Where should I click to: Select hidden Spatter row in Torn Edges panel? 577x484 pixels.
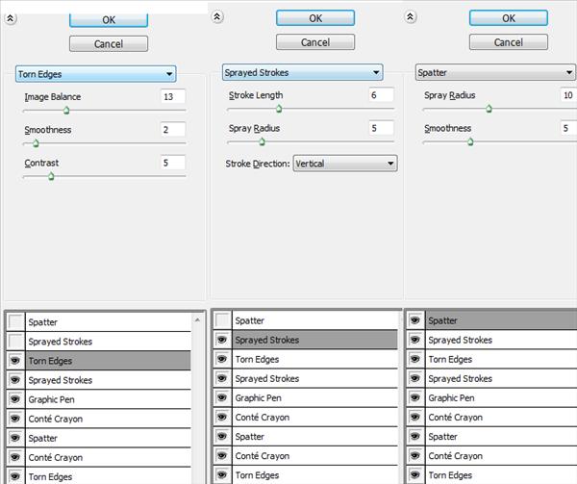click(108, 322)
